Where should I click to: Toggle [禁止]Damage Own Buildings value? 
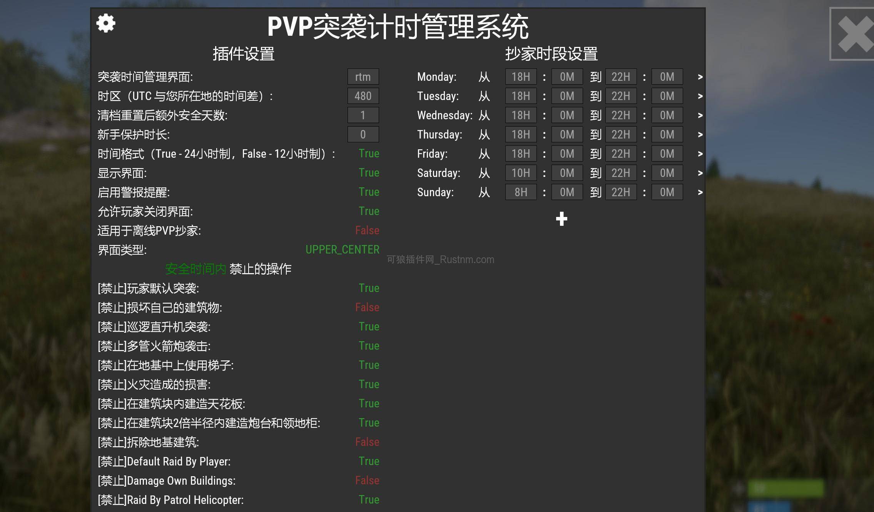367,480
